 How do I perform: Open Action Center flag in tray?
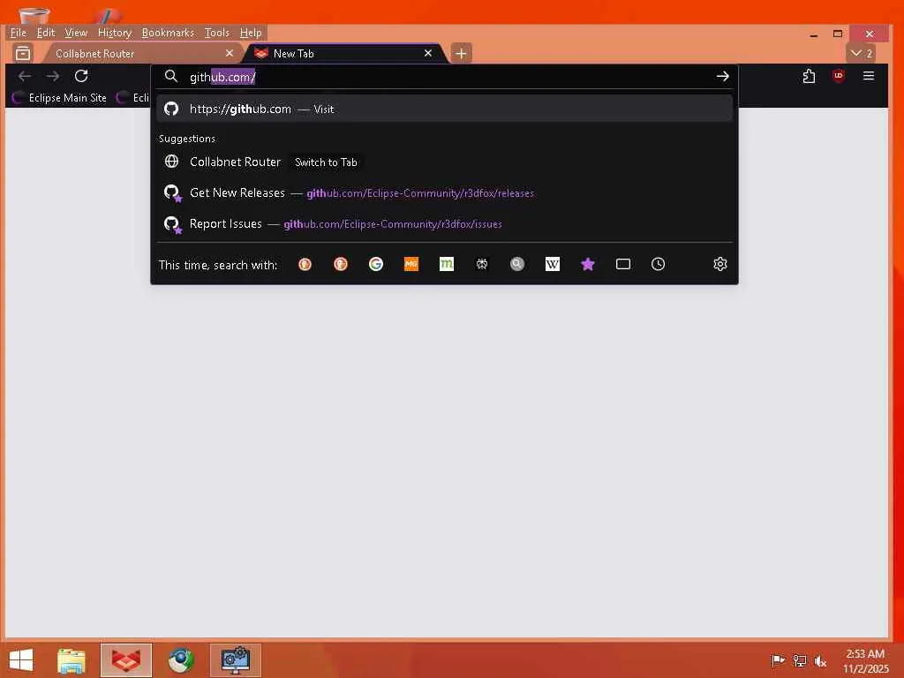pyautogui.click(x=778, y=660)
